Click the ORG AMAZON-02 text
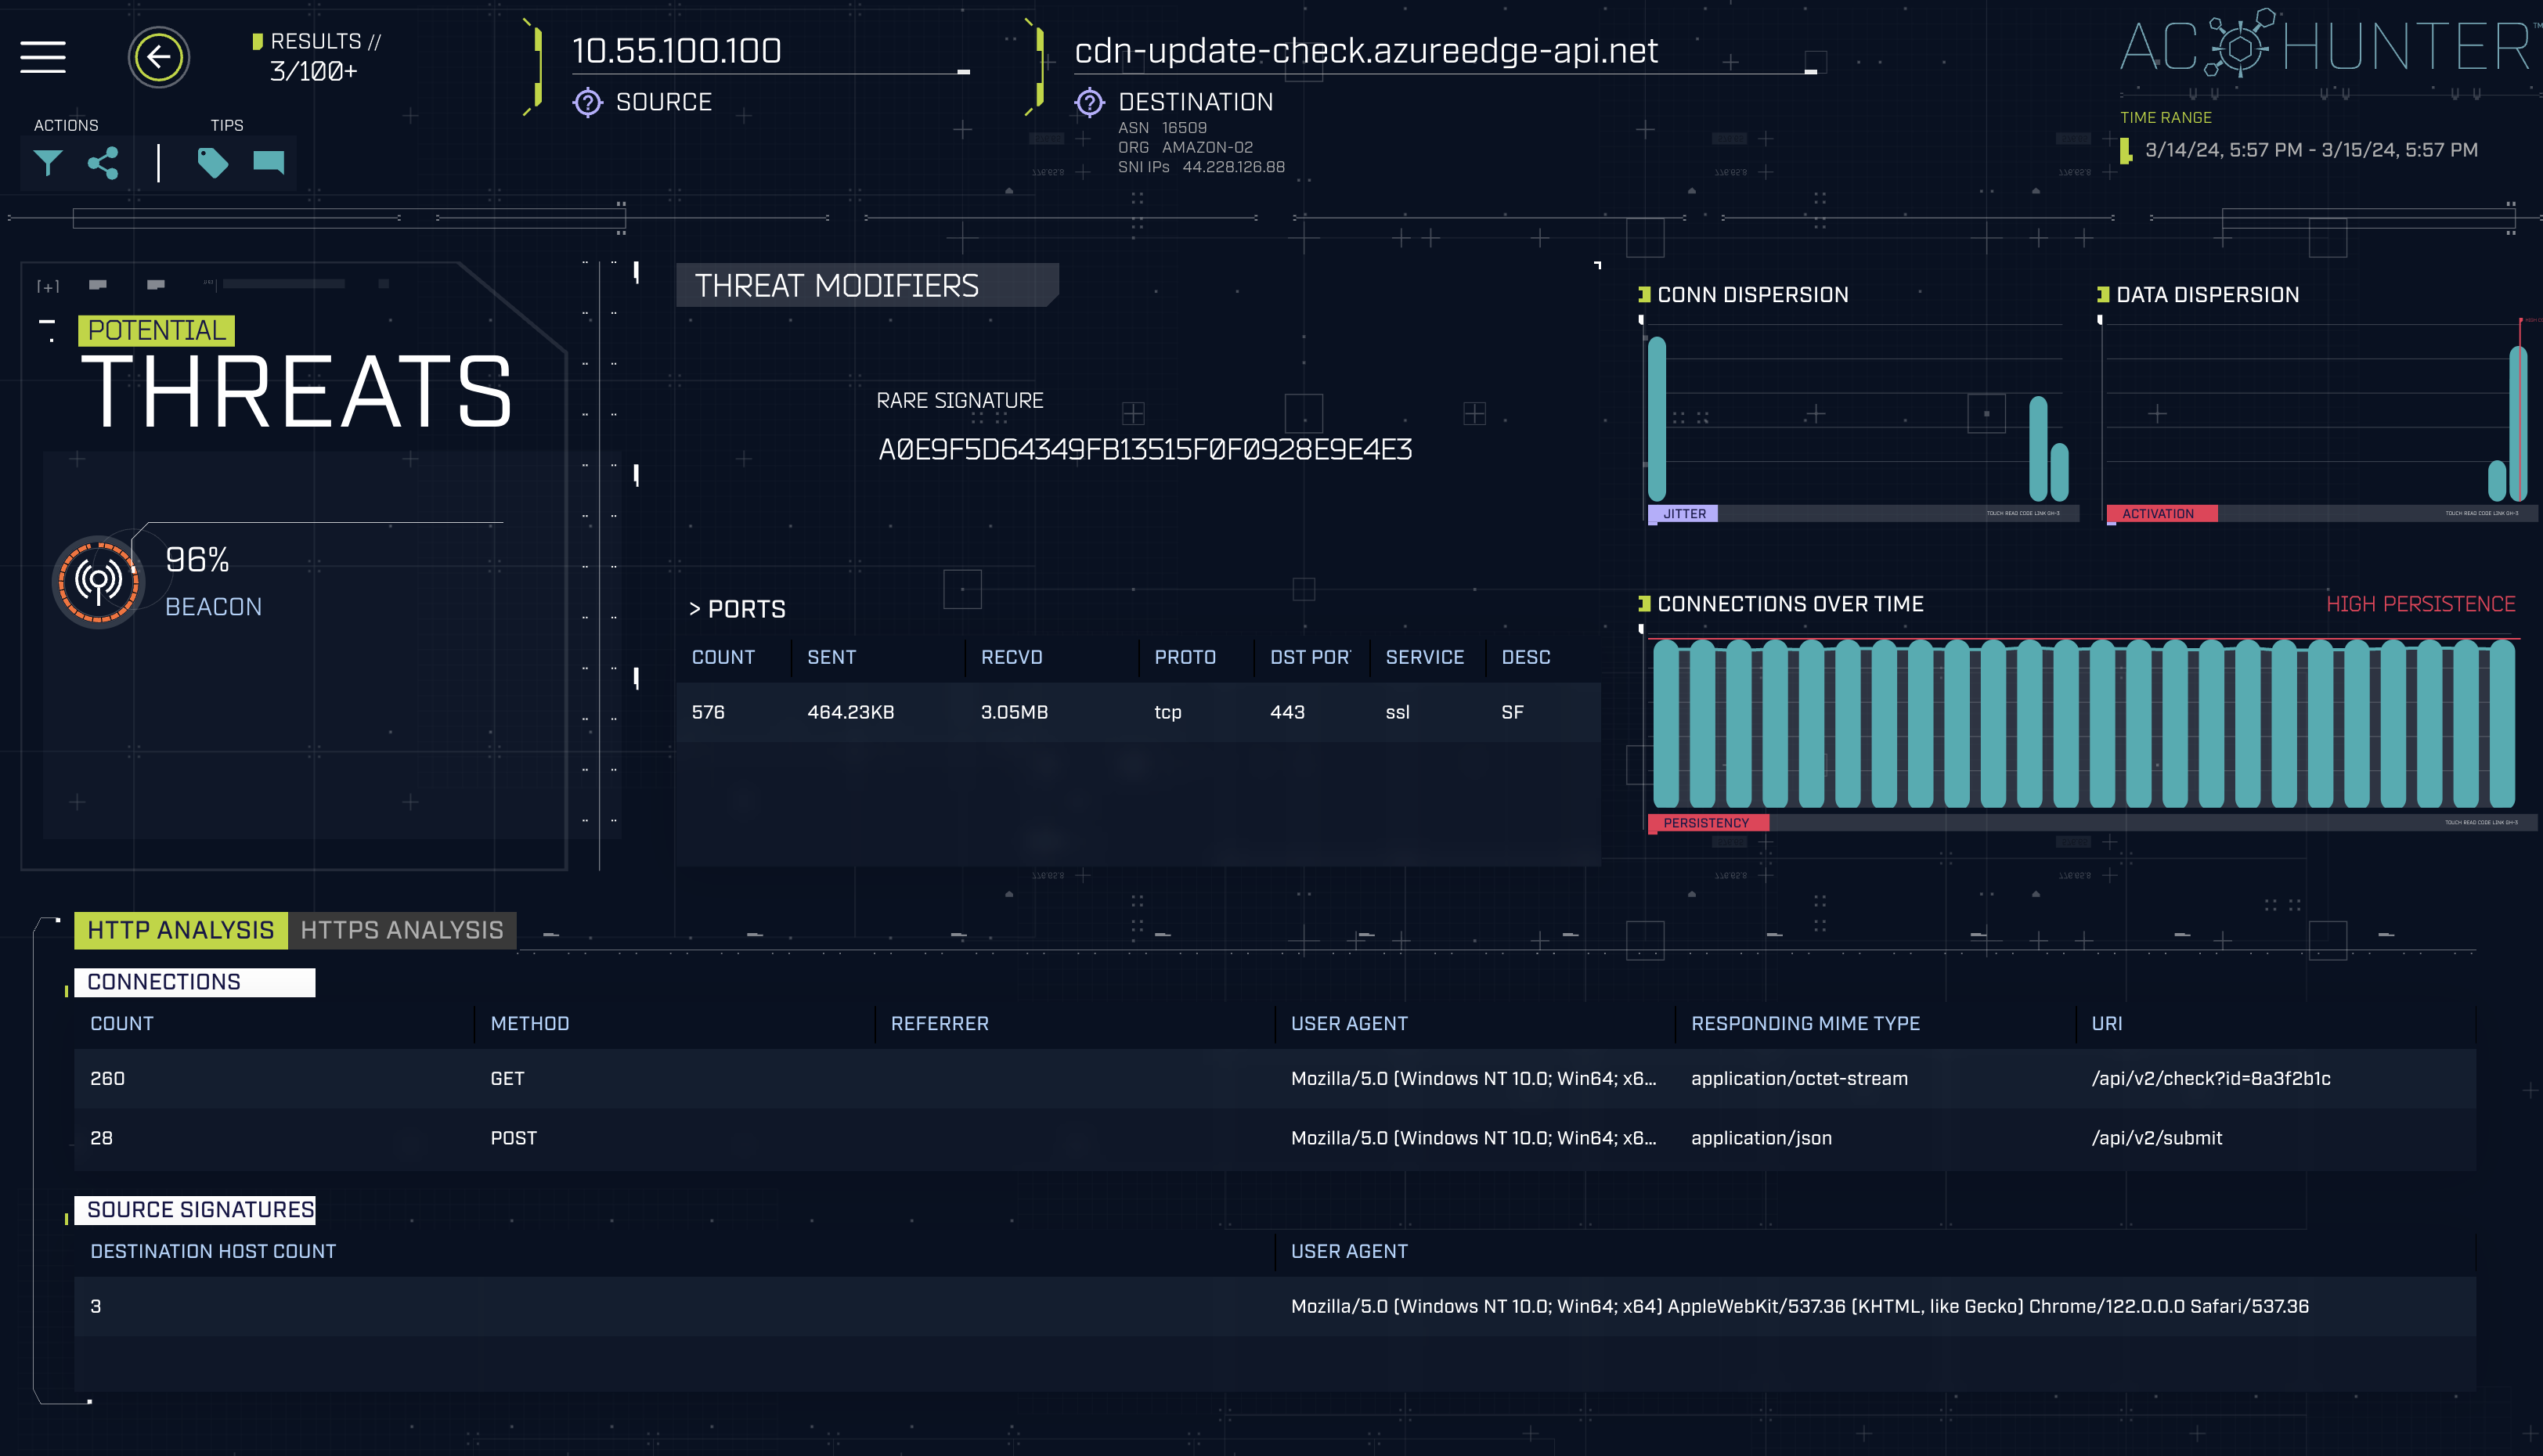 pos(1185,147)
